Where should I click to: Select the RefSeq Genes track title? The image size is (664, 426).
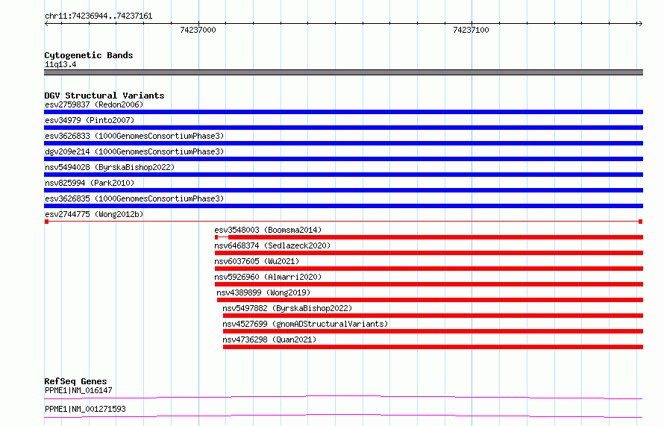click(x=75, y=381)
